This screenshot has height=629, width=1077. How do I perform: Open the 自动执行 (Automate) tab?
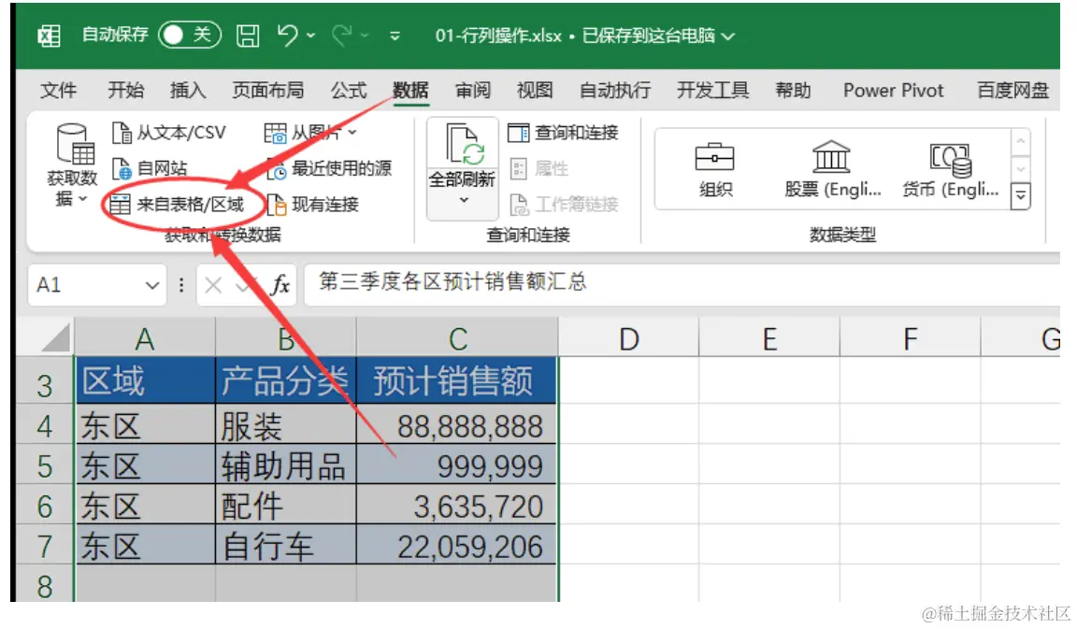point(615,90)
